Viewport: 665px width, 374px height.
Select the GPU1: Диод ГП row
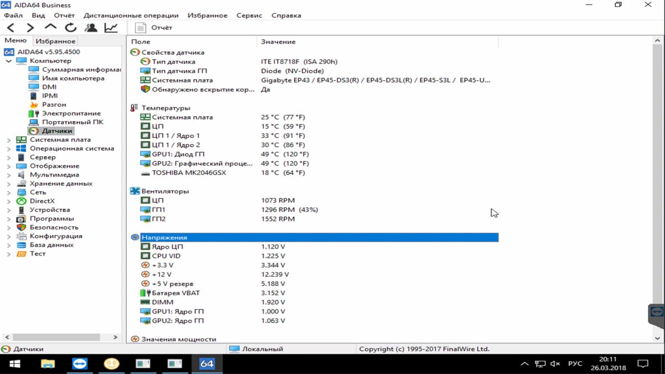click(314, 155)
